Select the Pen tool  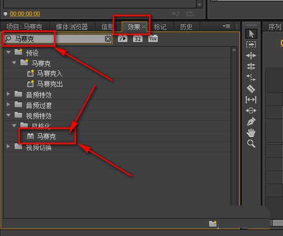click(251, 121)
